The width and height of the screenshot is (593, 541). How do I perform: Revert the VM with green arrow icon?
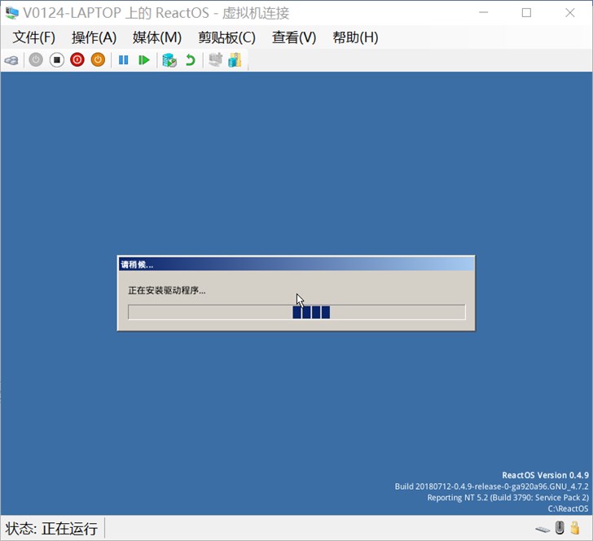[x=191, y=59]
